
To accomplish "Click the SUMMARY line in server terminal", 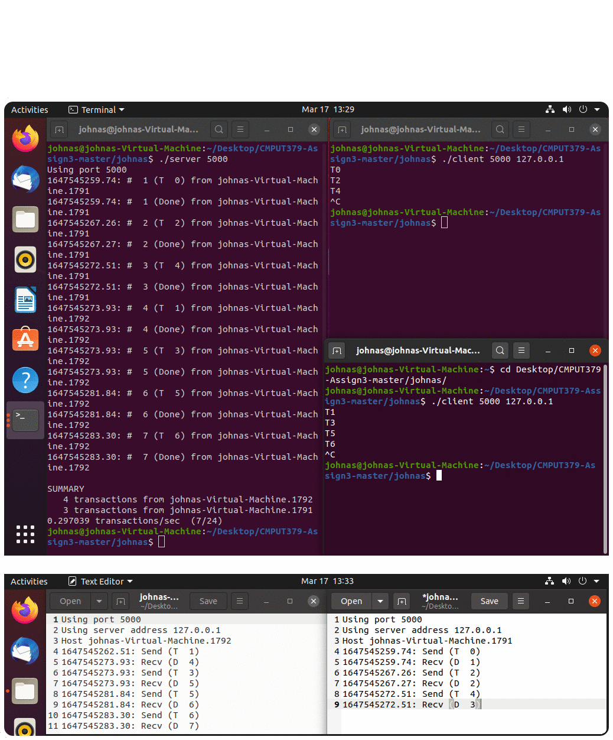I will 66,489.
